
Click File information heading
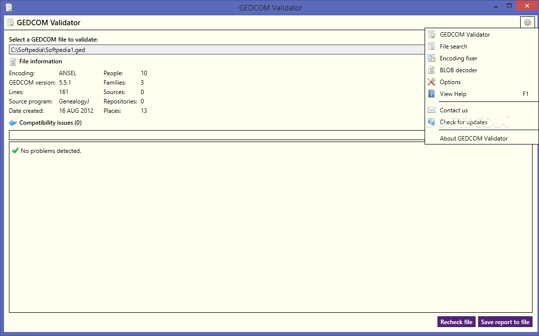tap(41, 61)
